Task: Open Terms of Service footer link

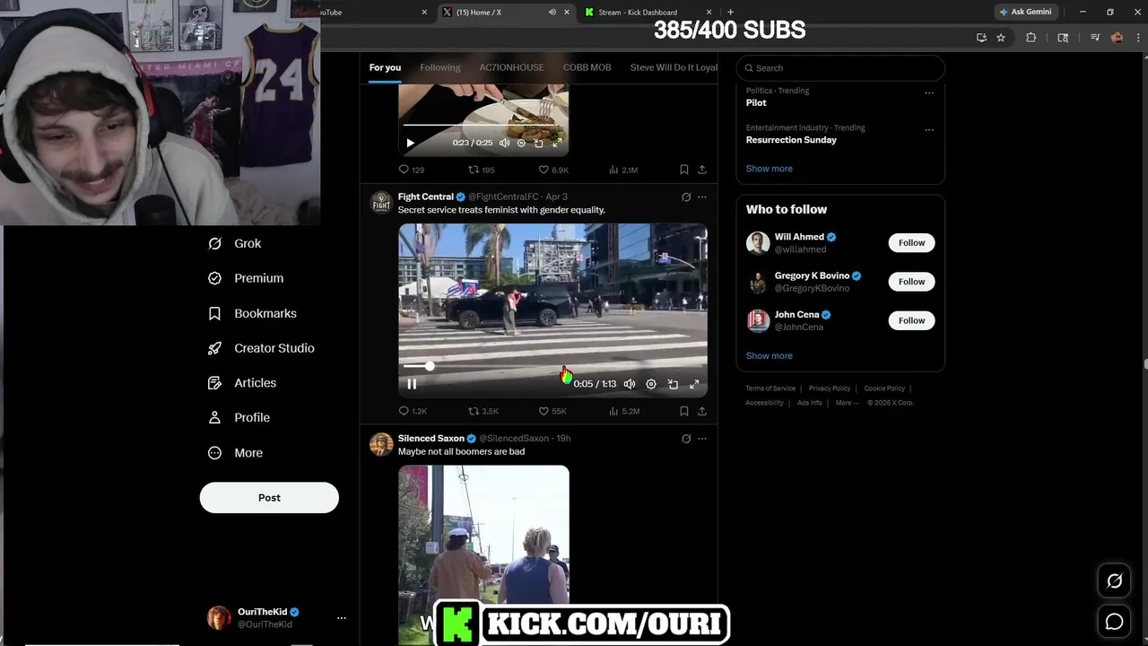Action: [770, 388]
